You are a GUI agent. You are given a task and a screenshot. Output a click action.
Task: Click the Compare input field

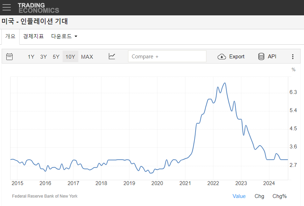pyautogui.click(x=167, y=56)
